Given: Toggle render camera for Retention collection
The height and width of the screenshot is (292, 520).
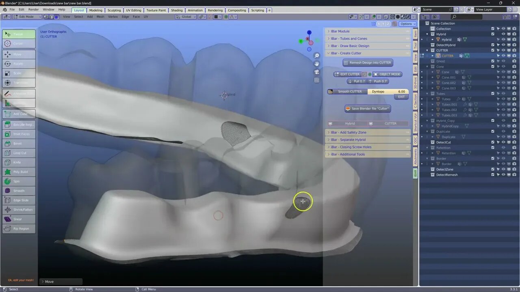Looking at the screenshot, I should 514,148.
